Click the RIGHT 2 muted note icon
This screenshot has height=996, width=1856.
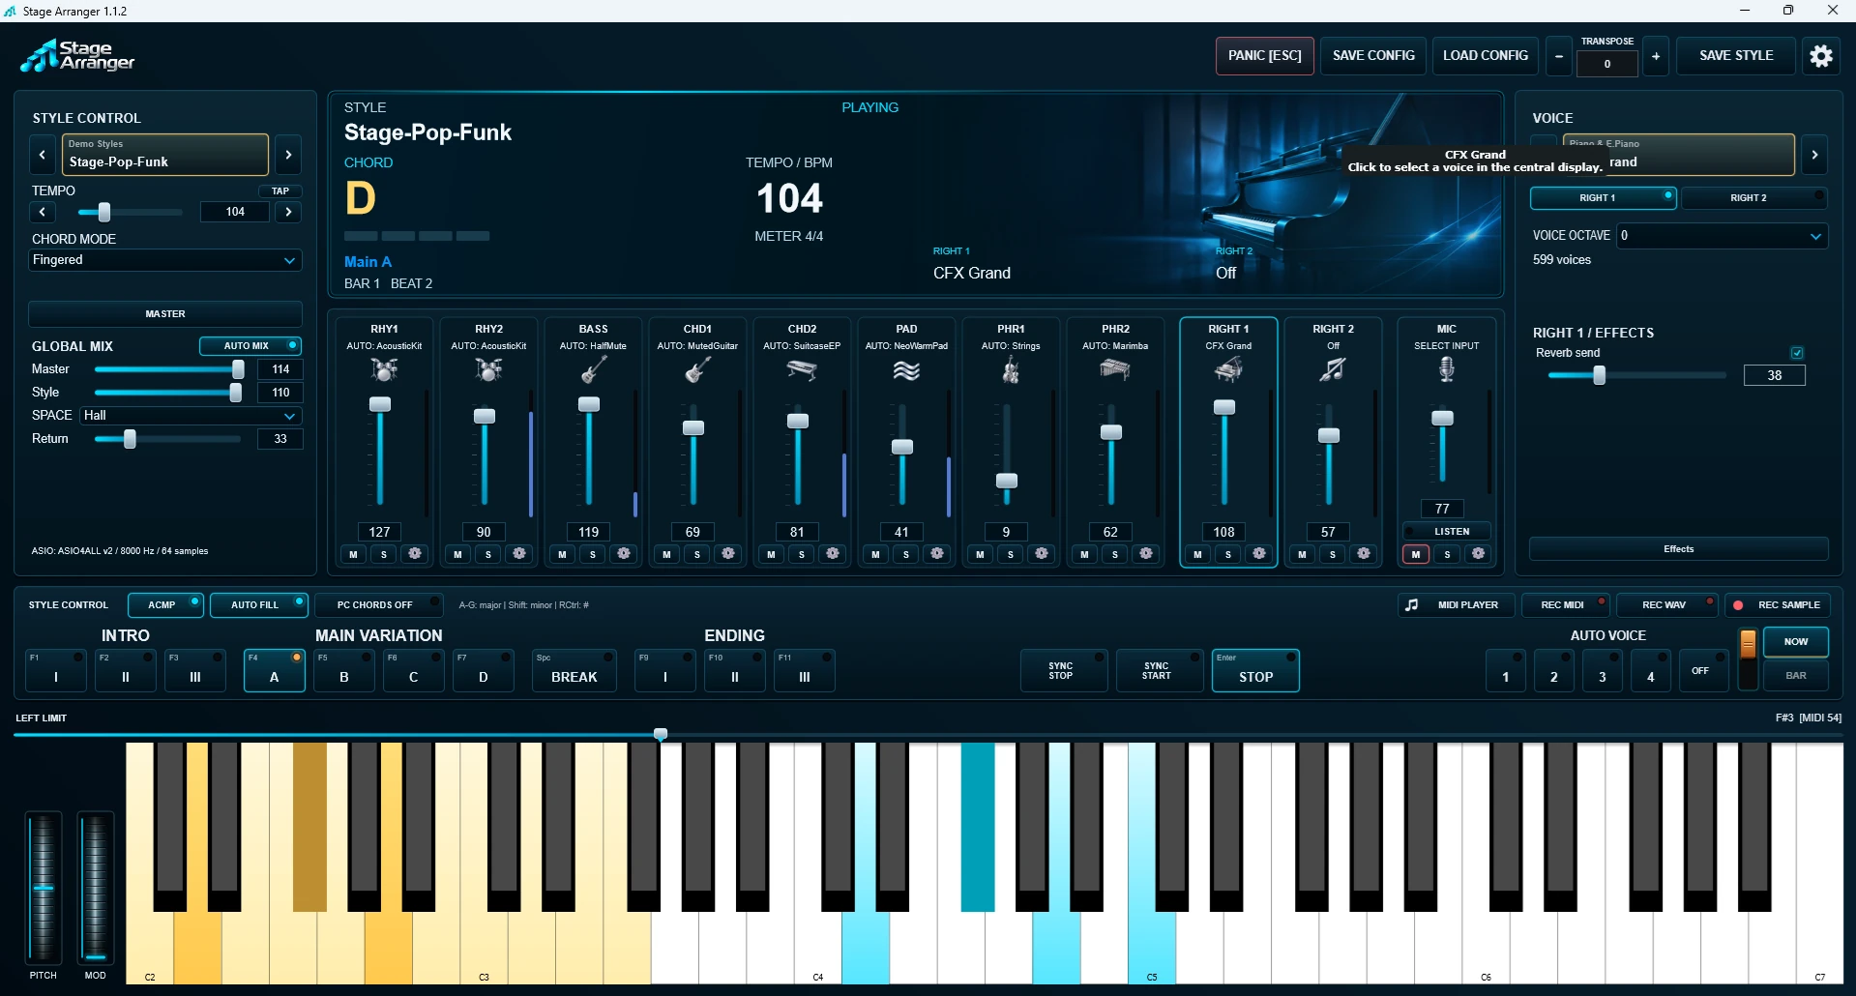1333,369
